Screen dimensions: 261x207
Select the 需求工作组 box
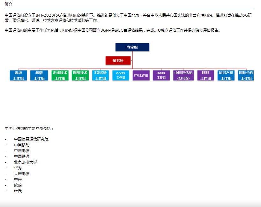(18, 75)
